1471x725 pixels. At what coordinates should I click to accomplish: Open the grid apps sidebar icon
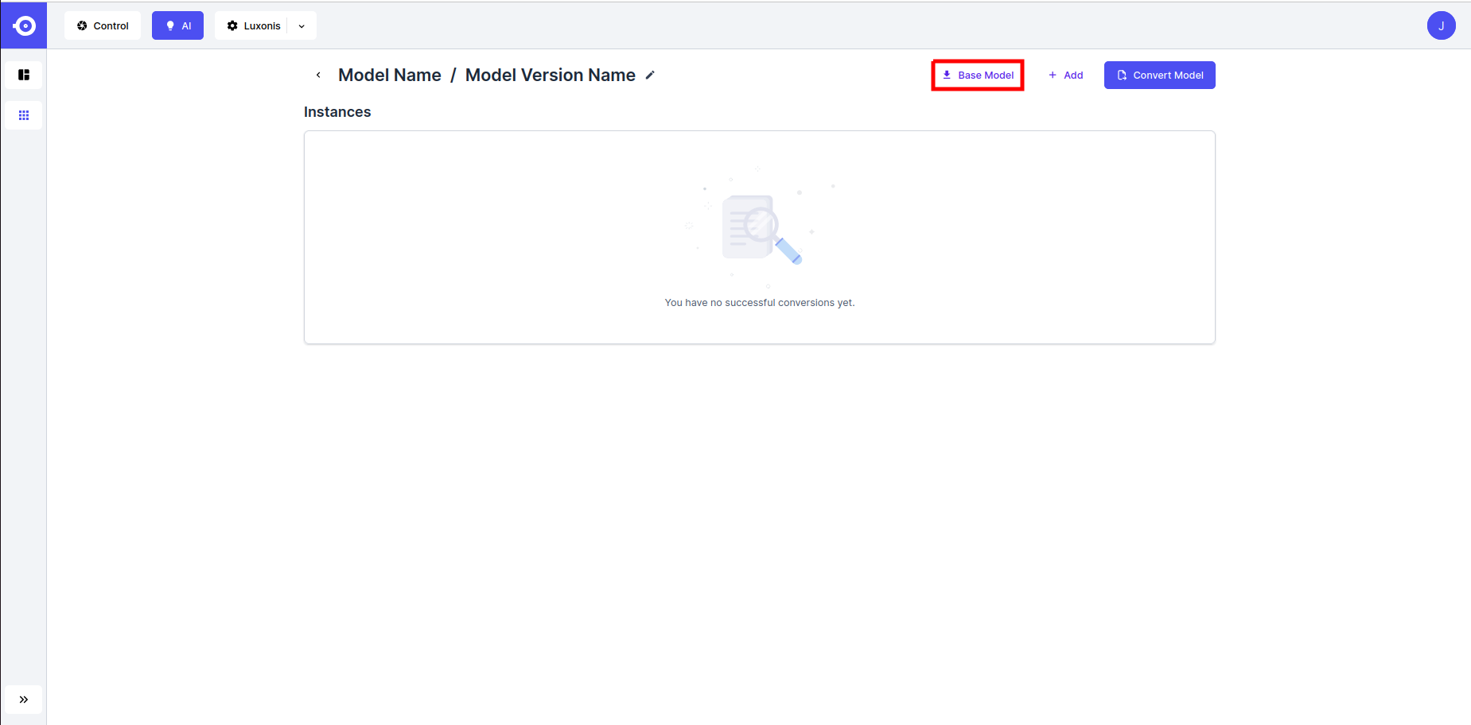point(24,115)
